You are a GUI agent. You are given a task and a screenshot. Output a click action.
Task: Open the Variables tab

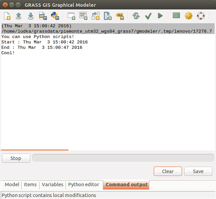[52, 185]
